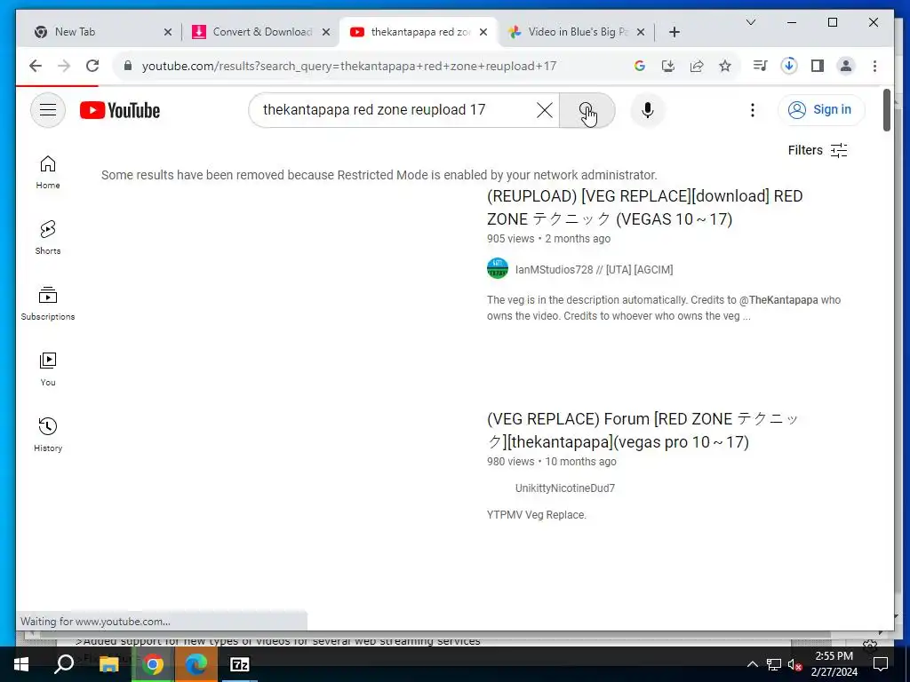Visit UnikittyNicotineDud7 channel

coord(564,488)
